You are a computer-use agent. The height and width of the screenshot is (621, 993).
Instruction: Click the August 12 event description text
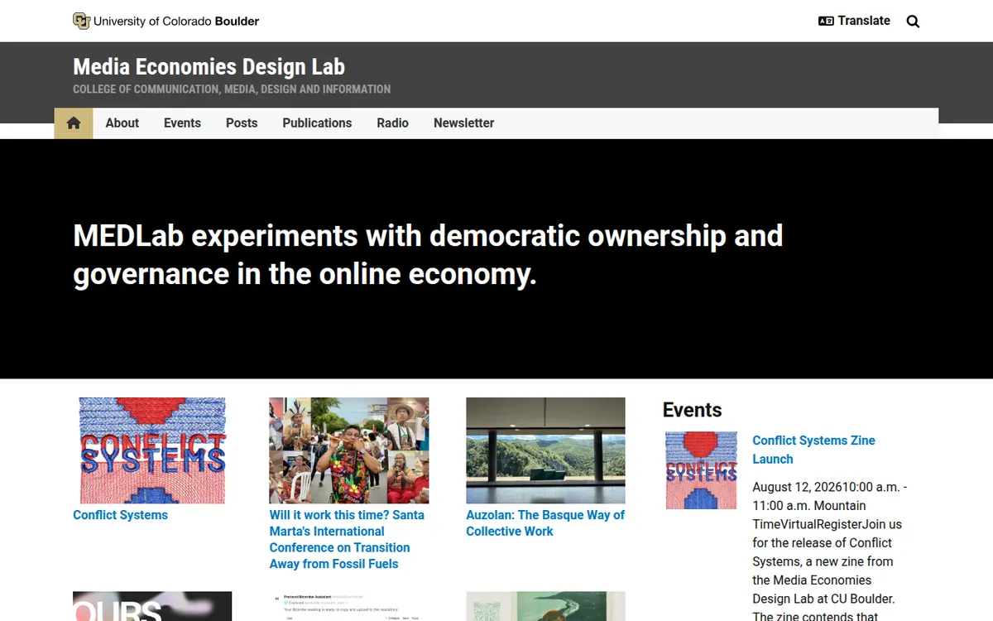click(830, 551)
